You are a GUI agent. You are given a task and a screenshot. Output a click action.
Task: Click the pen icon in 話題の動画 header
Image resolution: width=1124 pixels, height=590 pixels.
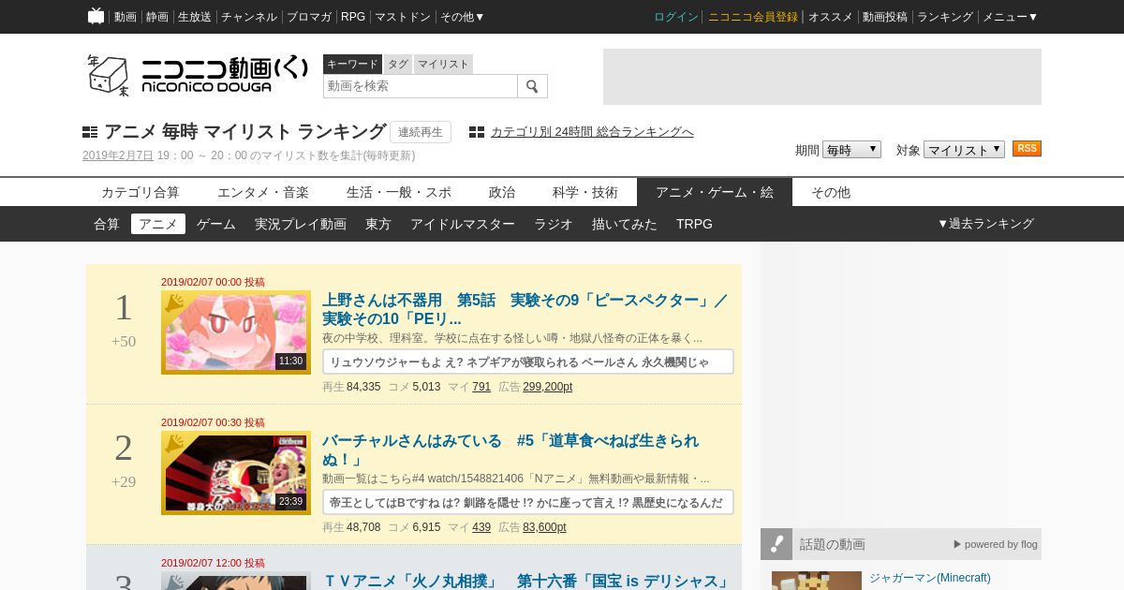pos(776,544)
